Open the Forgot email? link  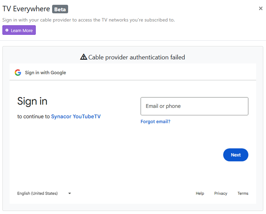[155, 122]
